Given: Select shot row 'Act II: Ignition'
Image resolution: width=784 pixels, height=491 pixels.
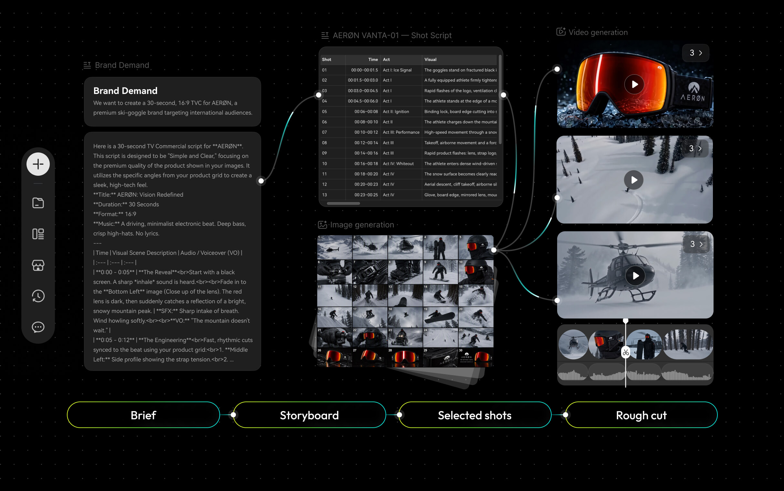Looking at the screenshot, I should click(x=408, y=111).
